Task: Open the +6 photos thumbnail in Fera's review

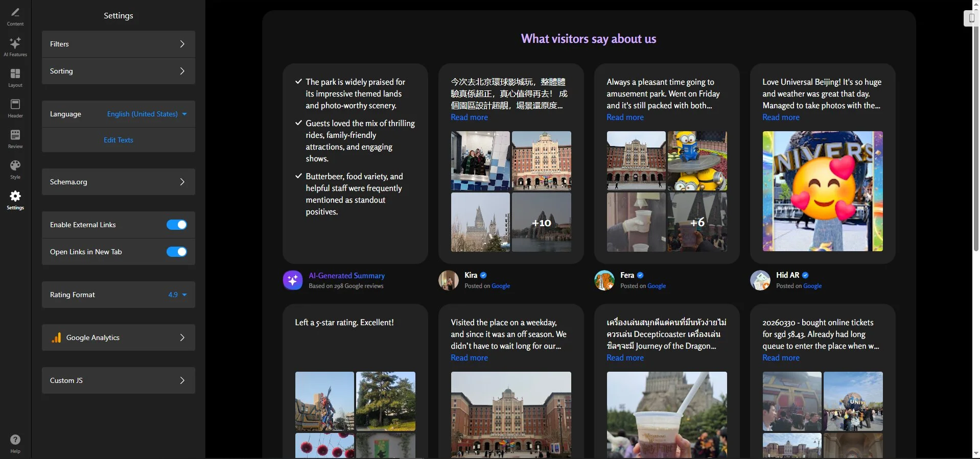Action: pos(697,222)
